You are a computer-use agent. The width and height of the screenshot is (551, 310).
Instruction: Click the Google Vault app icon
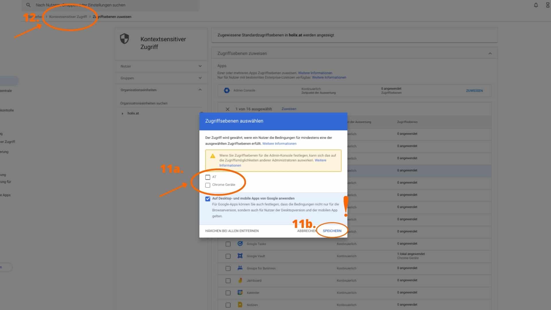[240, 256]
